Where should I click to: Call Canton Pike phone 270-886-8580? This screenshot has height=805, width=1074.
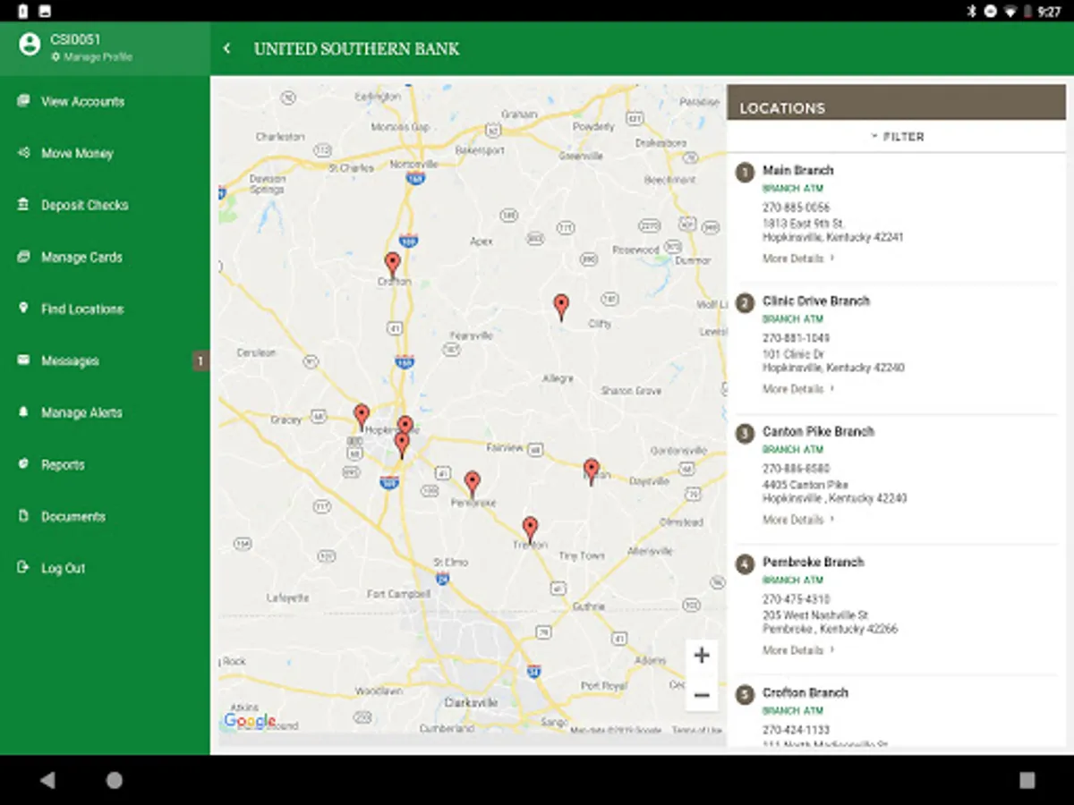pyautogui.click(x=796, y=469)
